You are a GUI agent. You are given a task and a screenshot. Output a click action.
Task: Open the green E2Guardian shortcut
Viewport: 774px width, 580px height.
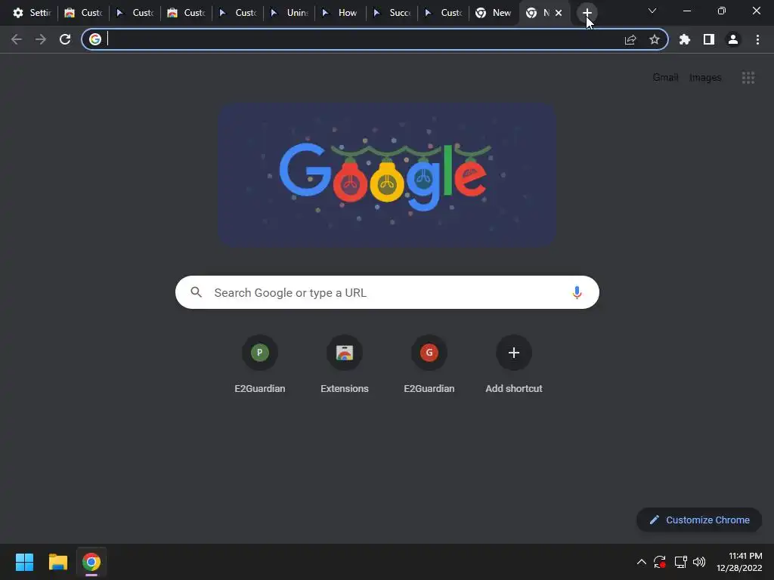[x=260, y=364]
